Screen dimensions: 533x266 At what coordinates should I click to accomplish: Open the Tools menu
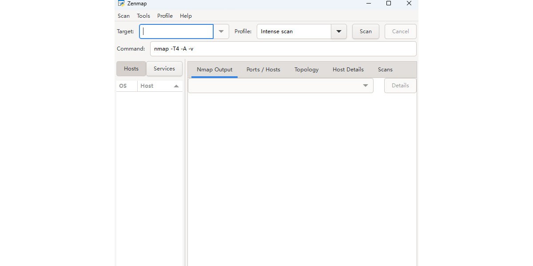click(x=143, y=16)
